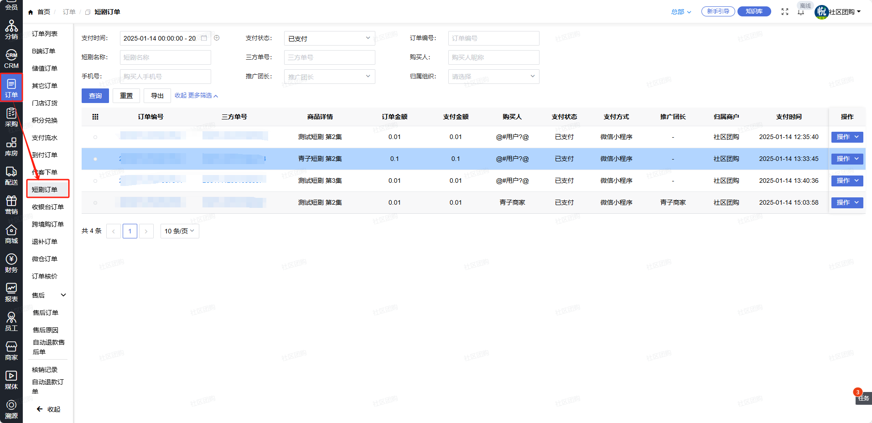The height and width of the screenshot is (423, 872).
Task: Click the fullscreen toggle icon
Action: click(x=784, y=12)
